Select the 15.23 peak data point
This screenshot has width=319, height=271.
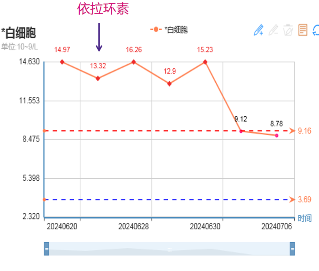205,62
